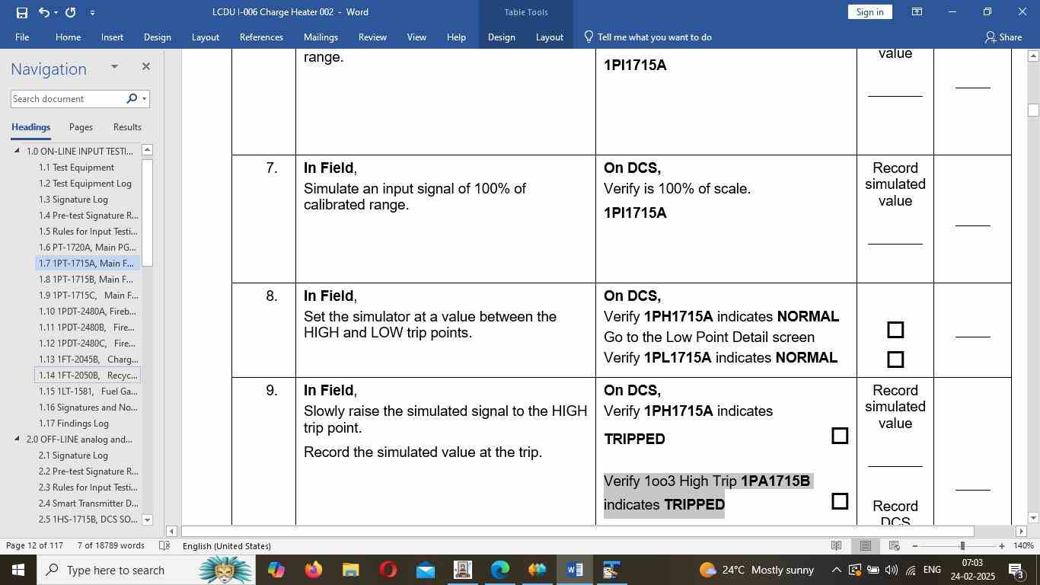Click the Search document input field
Viewport: 1040px width, 585px height.
coord(67,99)
